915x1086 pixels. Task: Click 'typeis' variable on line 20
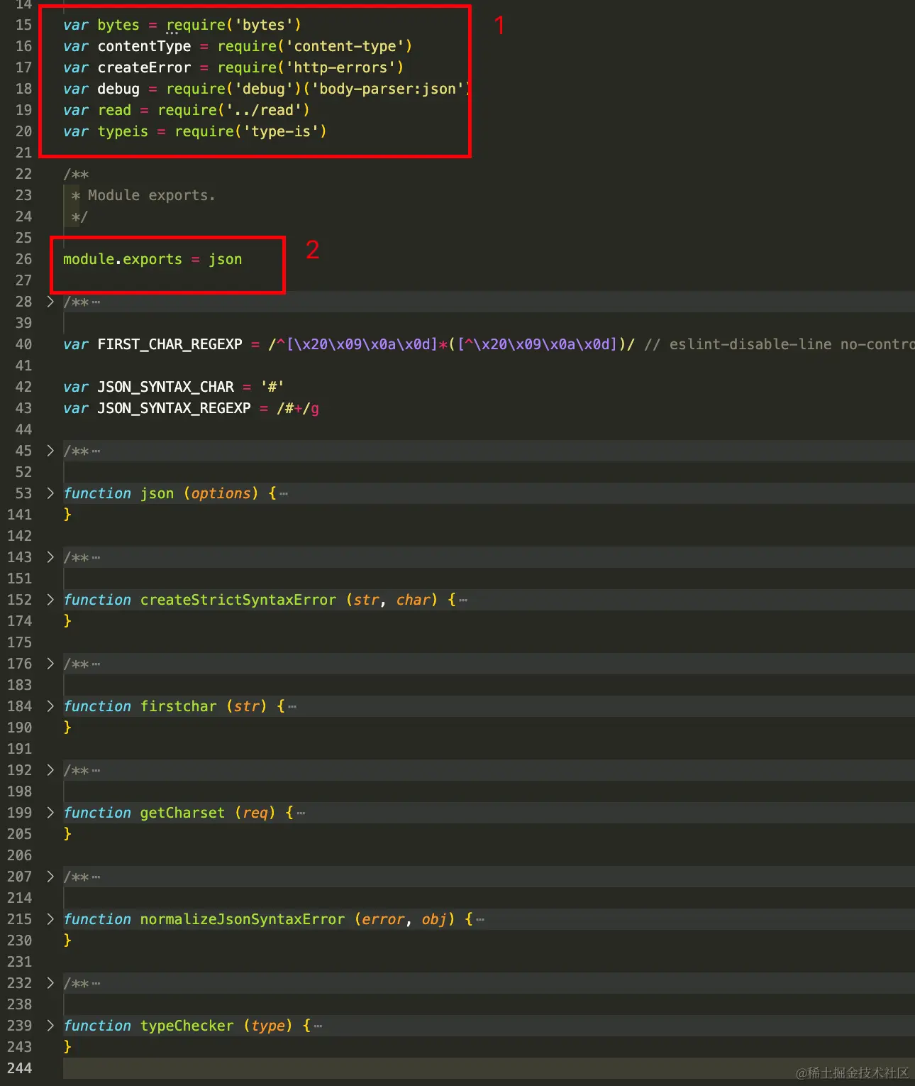[123, 131]
